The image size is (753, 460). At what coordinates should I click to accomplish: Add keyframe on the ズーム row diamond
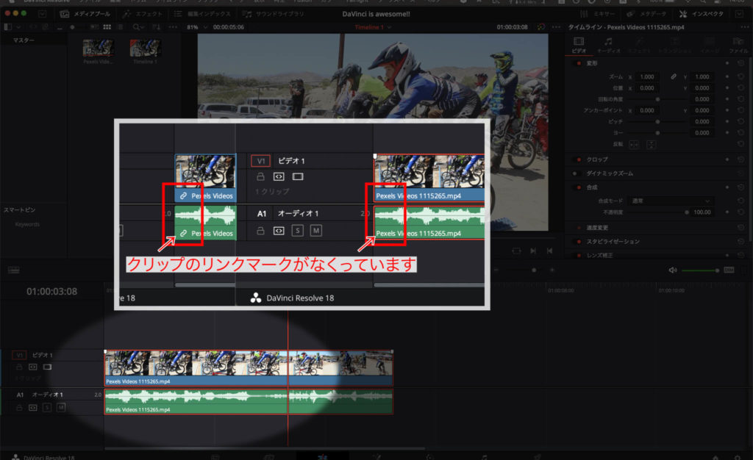tap(727, 76)
